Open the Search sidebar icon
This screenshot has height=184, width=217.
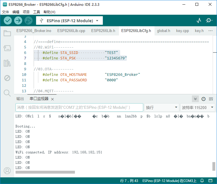(7, 93)
